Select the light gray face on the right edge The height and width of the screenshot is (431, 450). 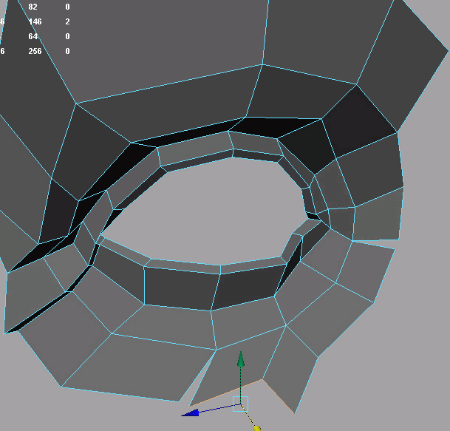click(377, 216)
